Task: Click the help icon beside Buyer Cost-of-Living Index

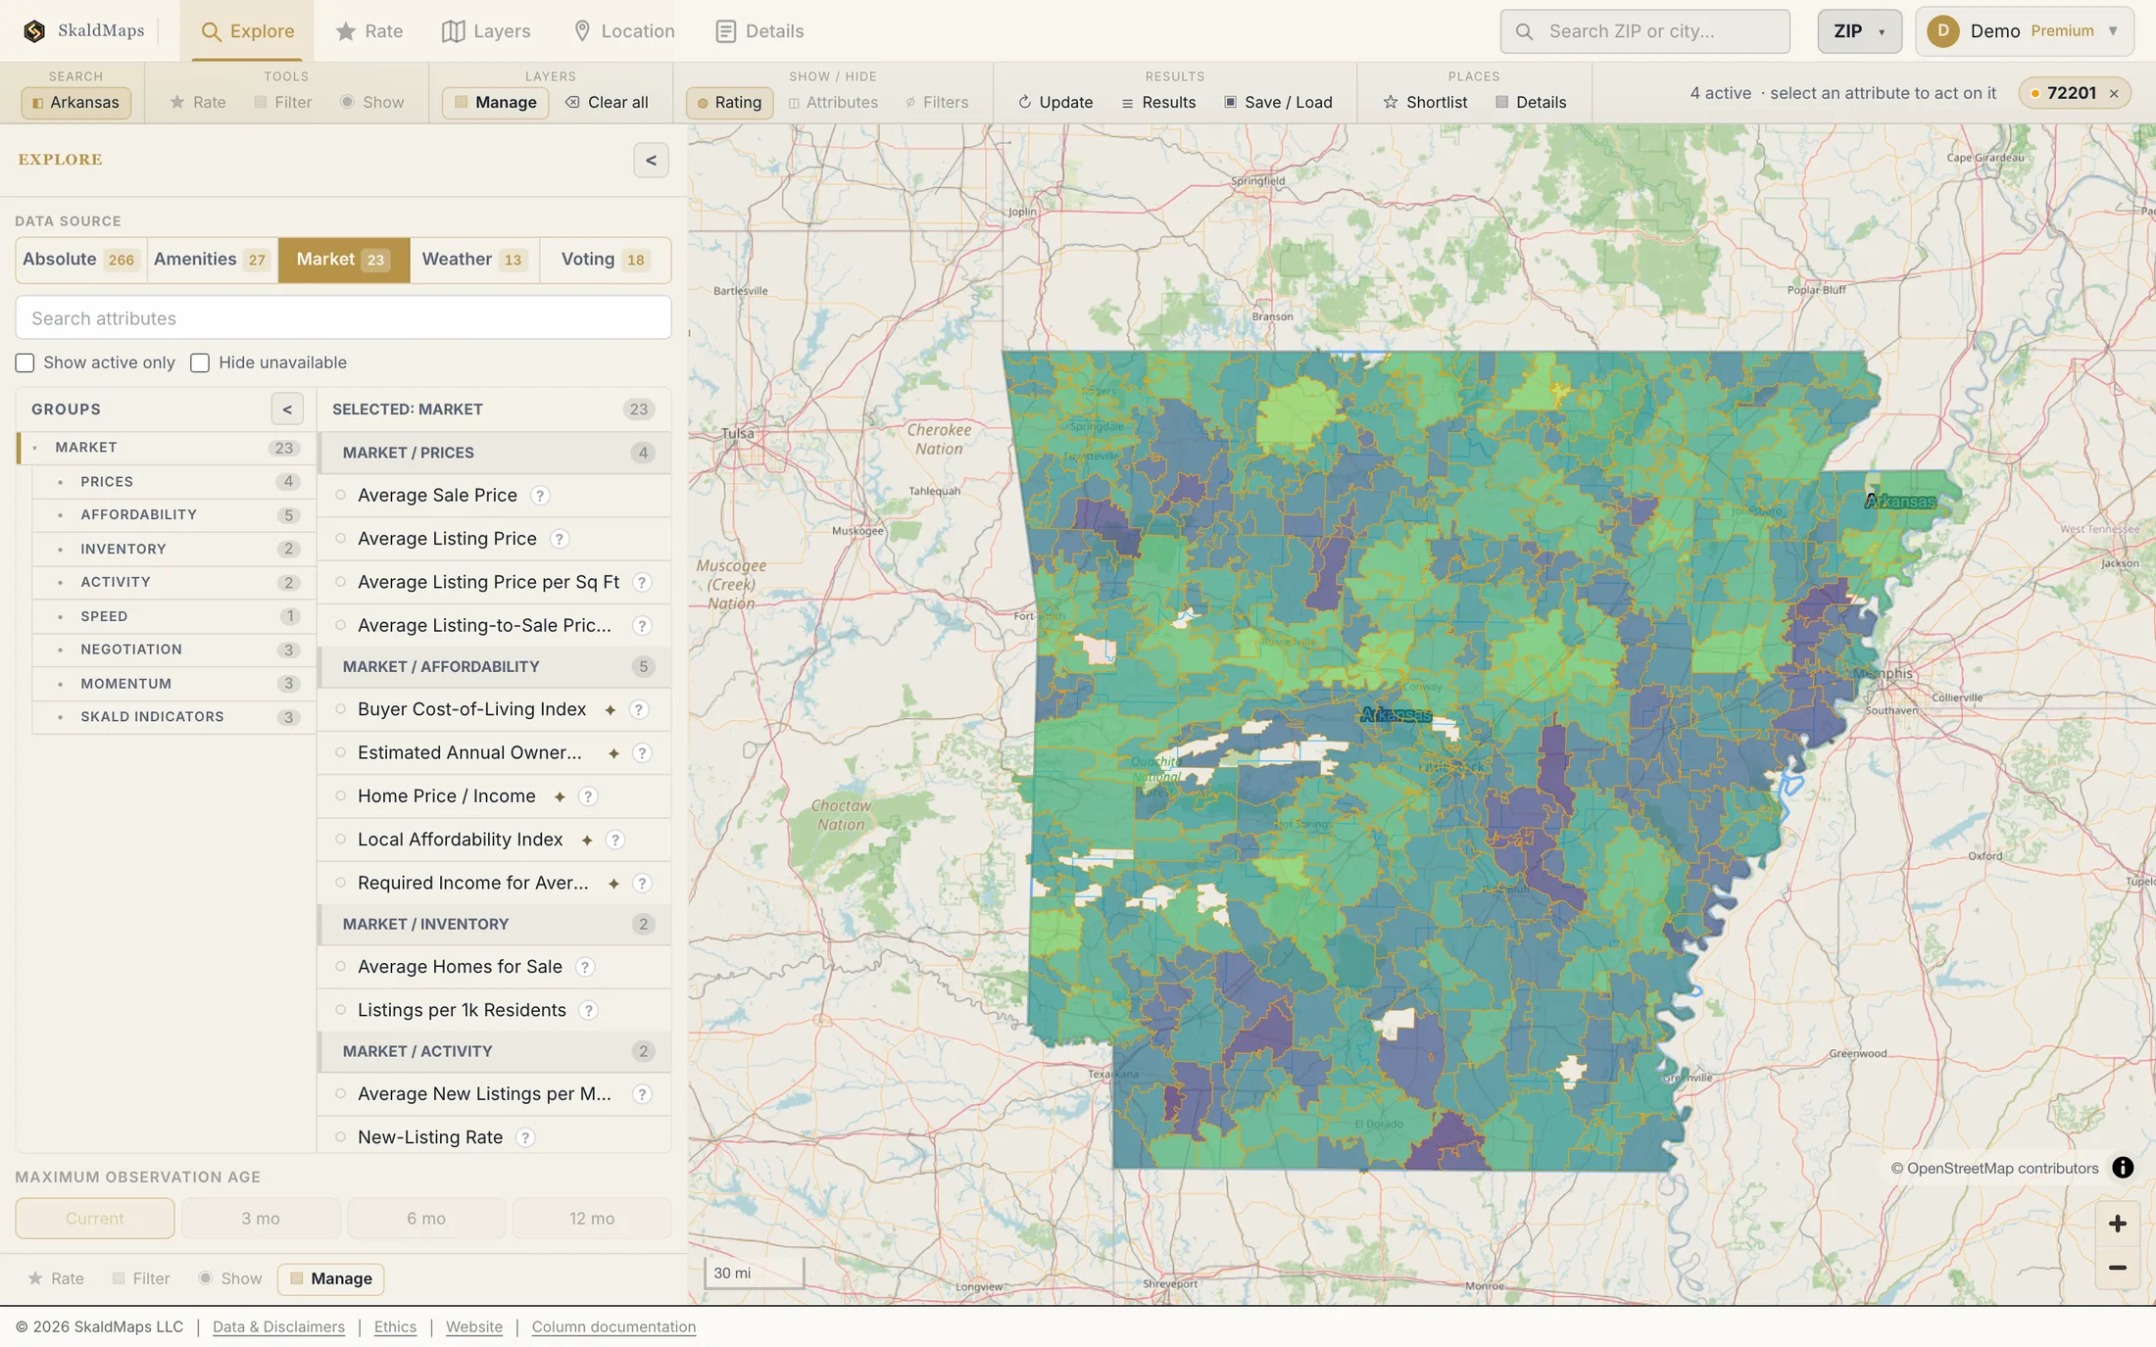Action: [x=639, y=709]
